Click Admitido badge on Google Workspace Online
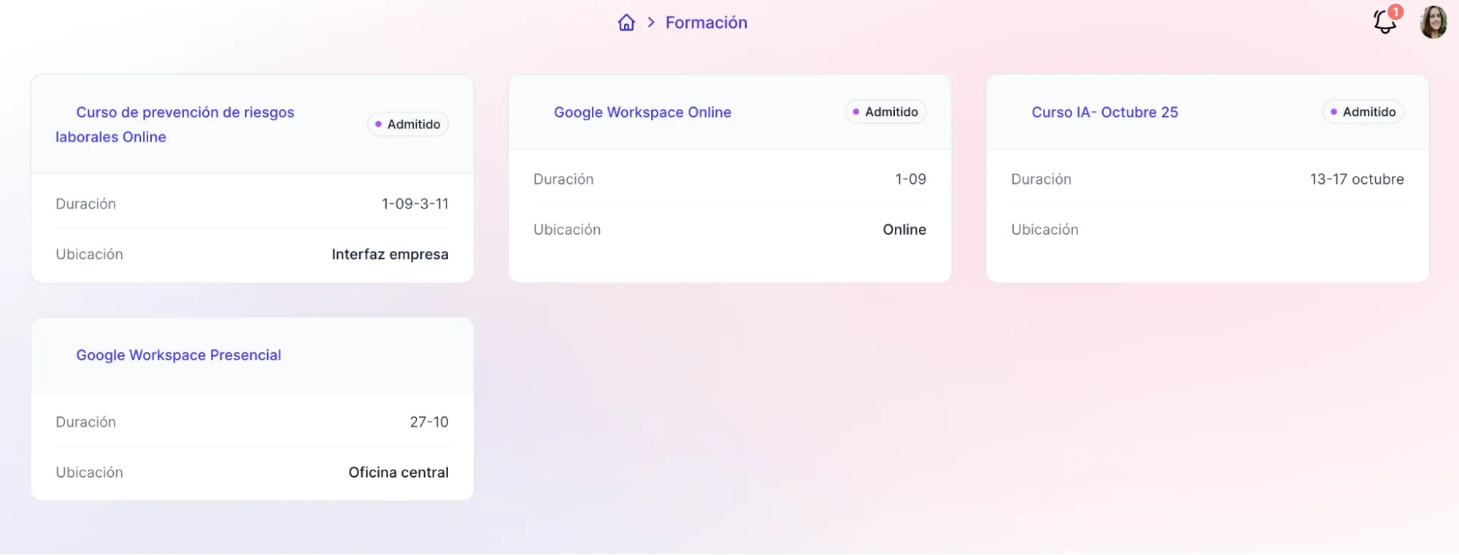The width and height of the screenshot is (1459, 555). [x=885, y=112]
